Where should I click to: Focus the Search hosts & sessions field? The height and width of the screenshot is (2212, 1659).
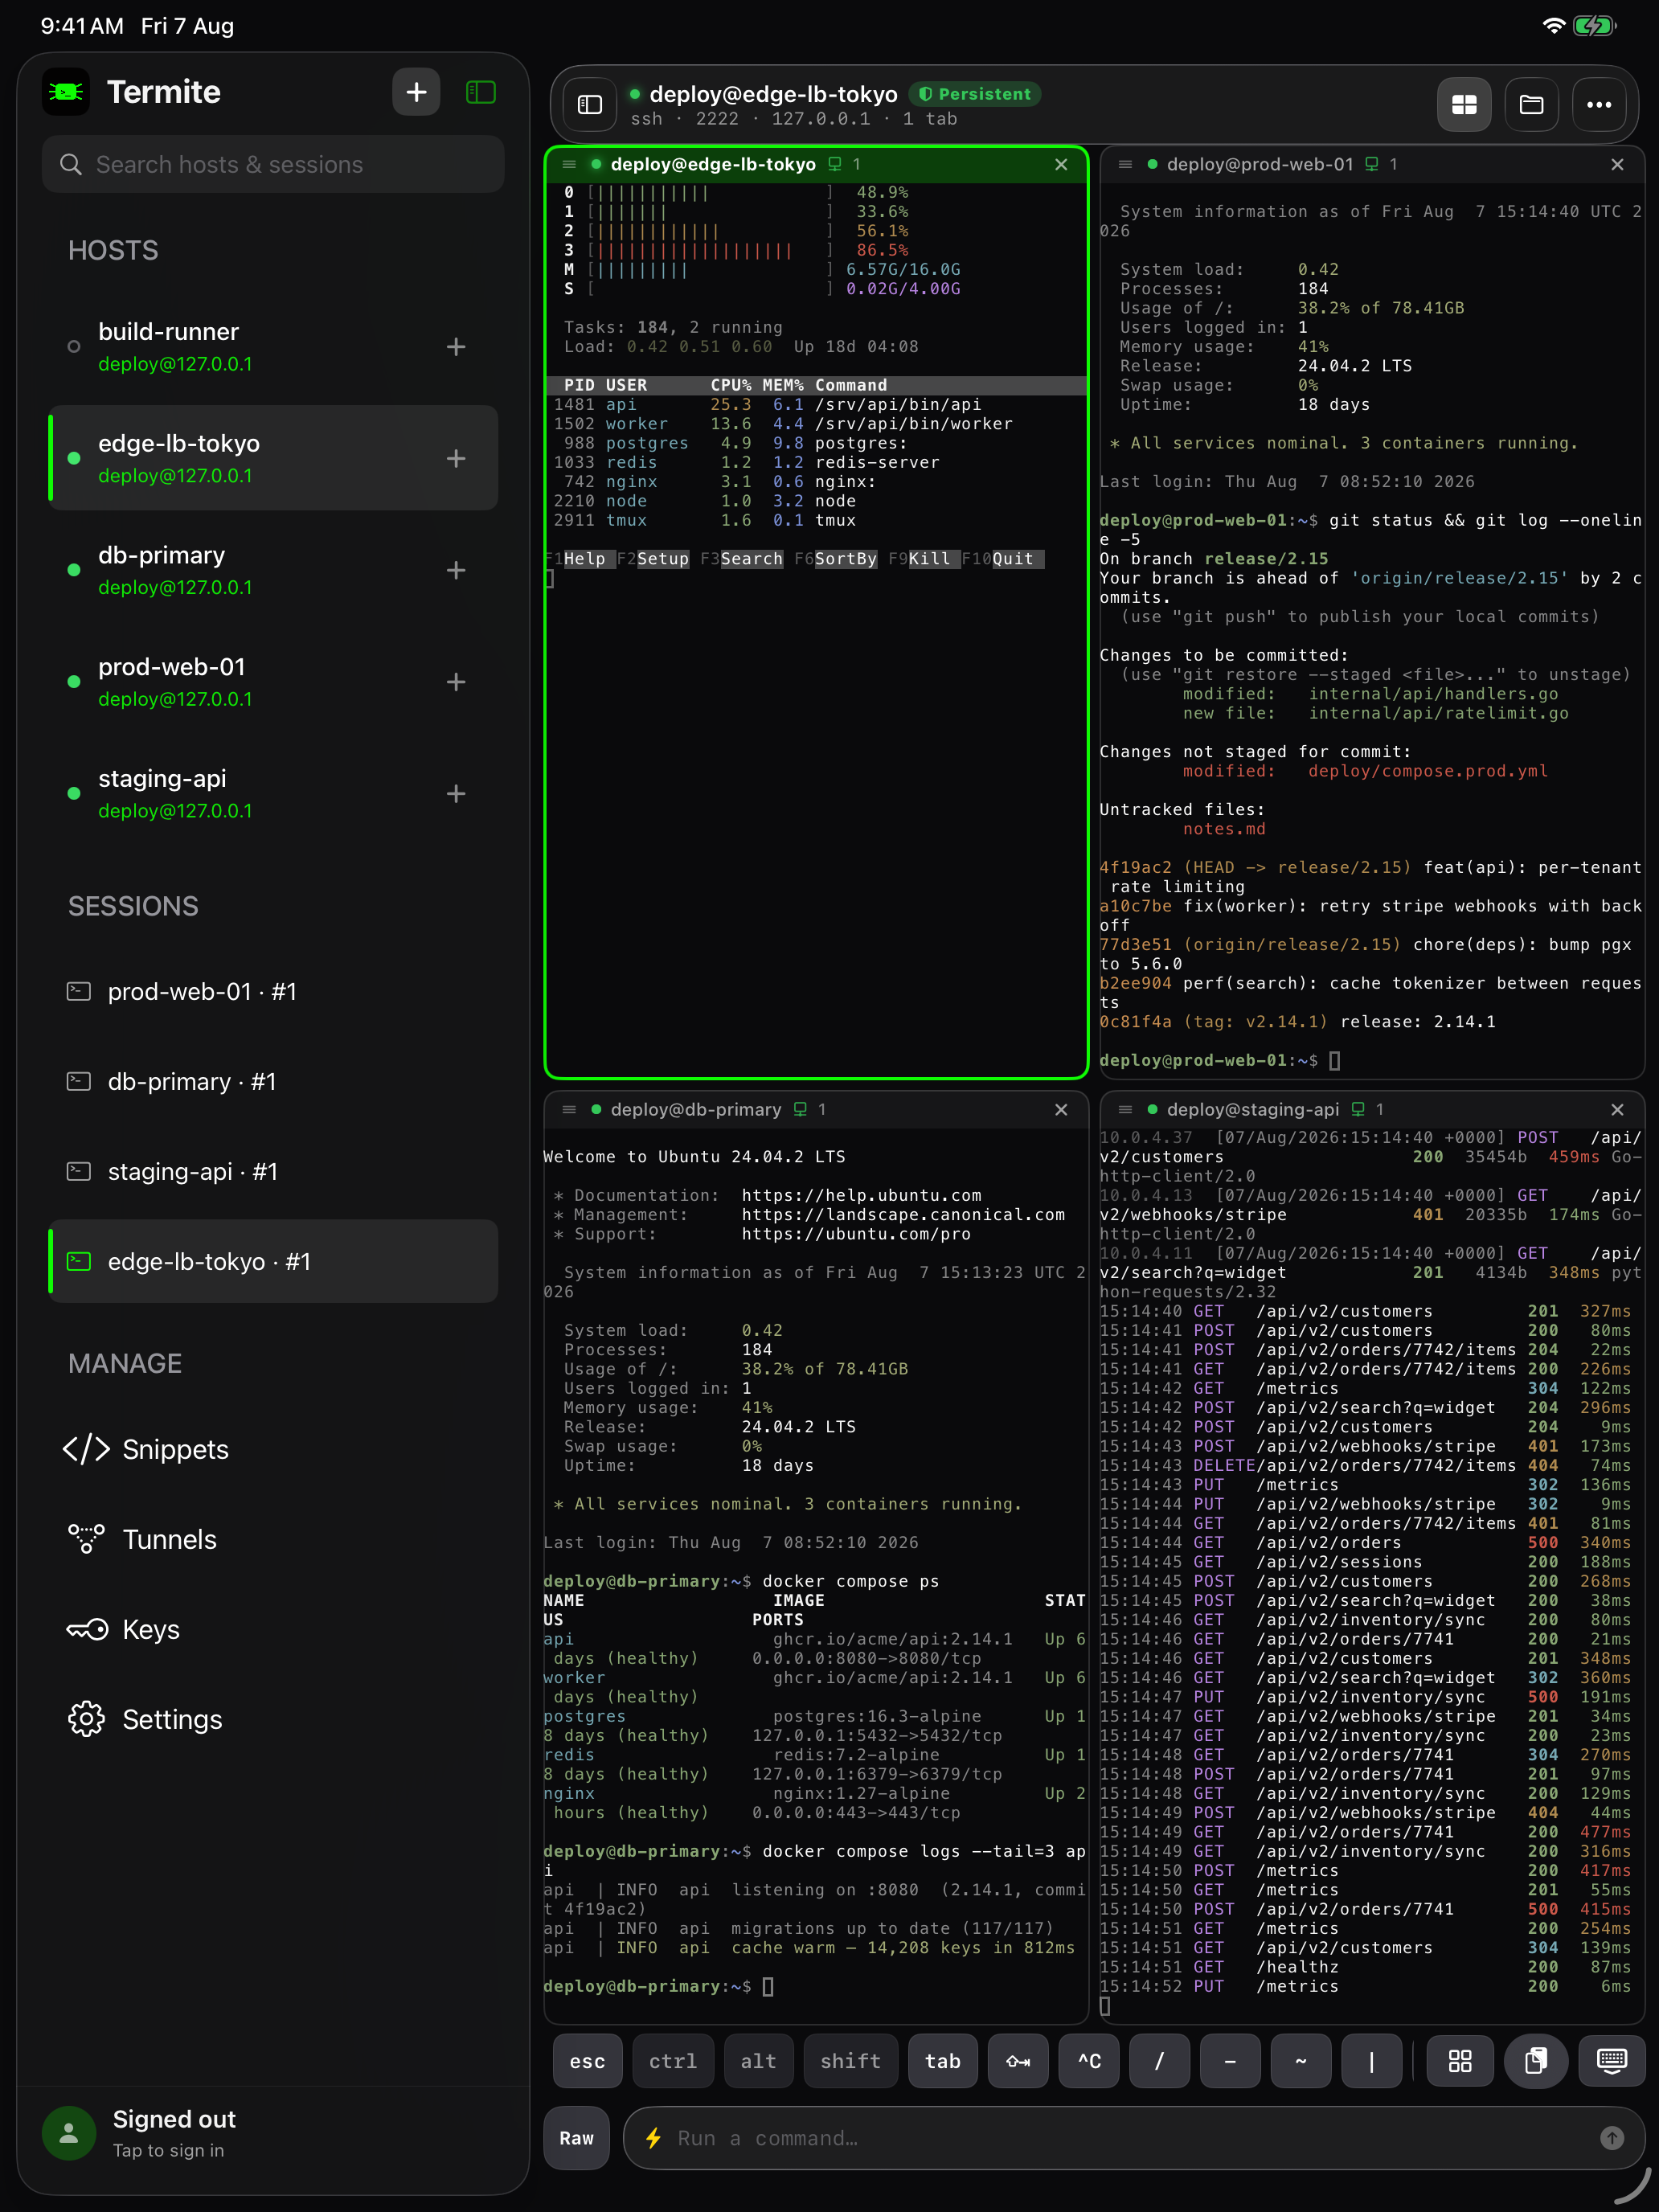click(273, 164)
